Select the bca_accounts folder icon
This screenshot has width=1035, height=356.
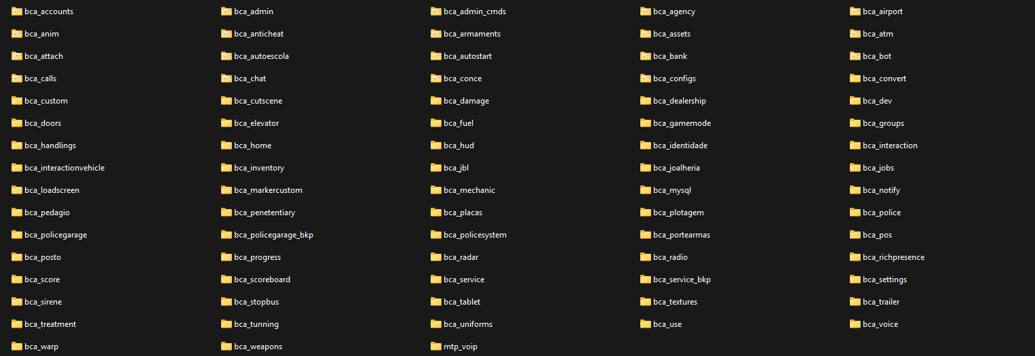click(17, 12)
